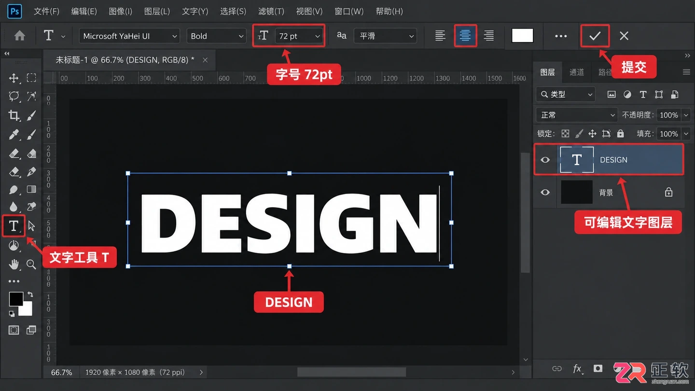Select the Zoom magnifier tool
The width and height of the screenshot is (695, 391).
(x=31, y=264)
